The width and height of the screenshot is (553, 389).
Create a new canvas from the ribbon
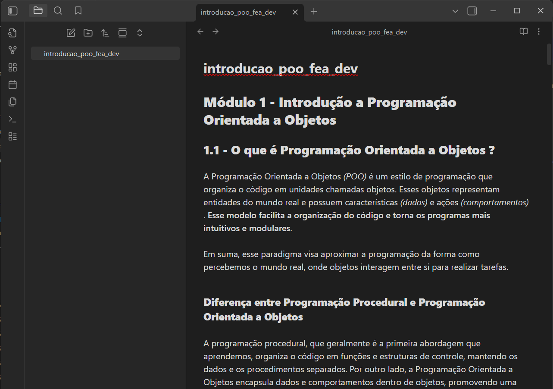coord(12,68)
